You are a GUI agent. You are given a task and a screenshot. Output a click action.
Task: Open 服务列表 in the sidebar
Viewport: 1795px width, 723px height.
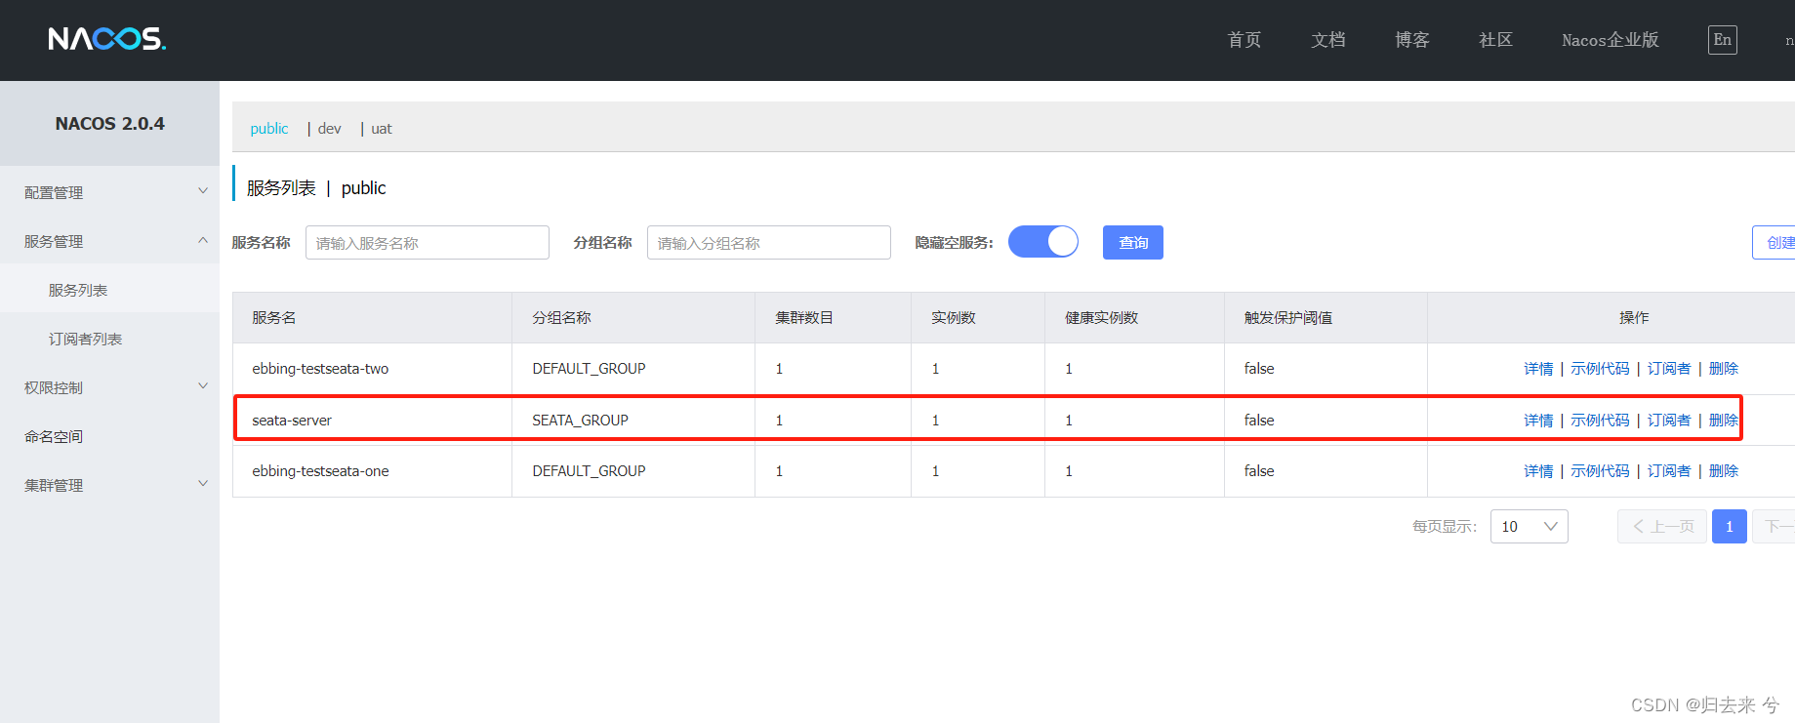pyautogui.click(x=78, y=290)
